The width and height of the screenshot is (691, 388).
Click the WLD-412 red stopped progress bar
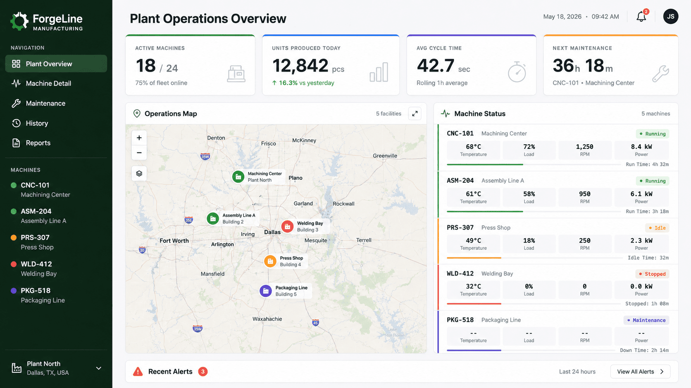coord(474,304)
